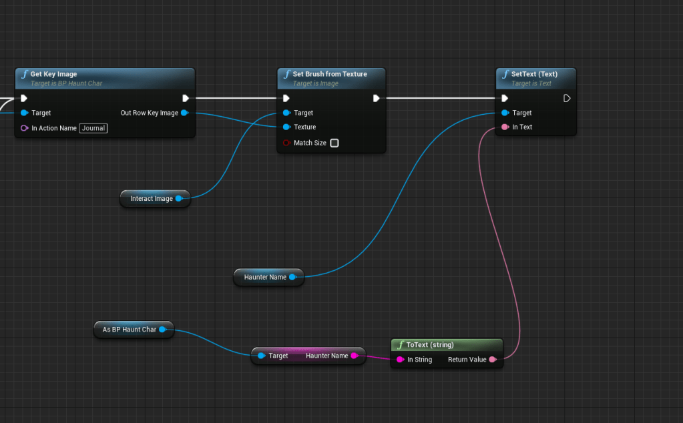Click In String pin on ToText node
The image size is (683, 423).
tap(399, 360)
